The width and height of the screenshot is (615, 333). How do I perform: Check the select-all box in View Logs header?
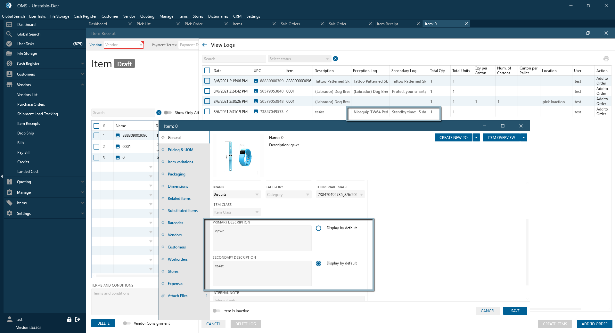click(x=207, y=70)
